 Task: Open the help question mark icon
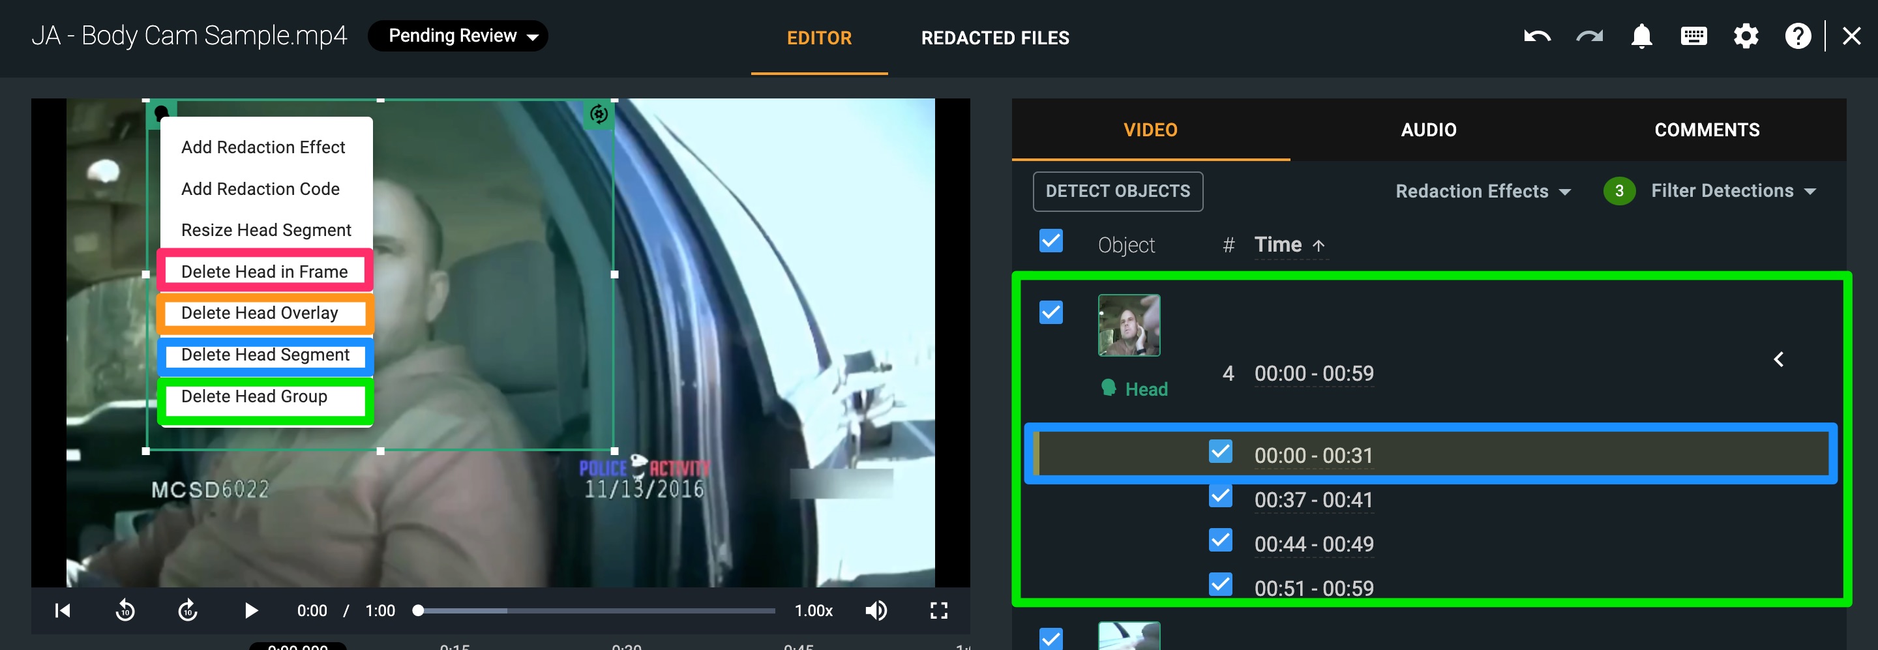tap(1797, 37)
